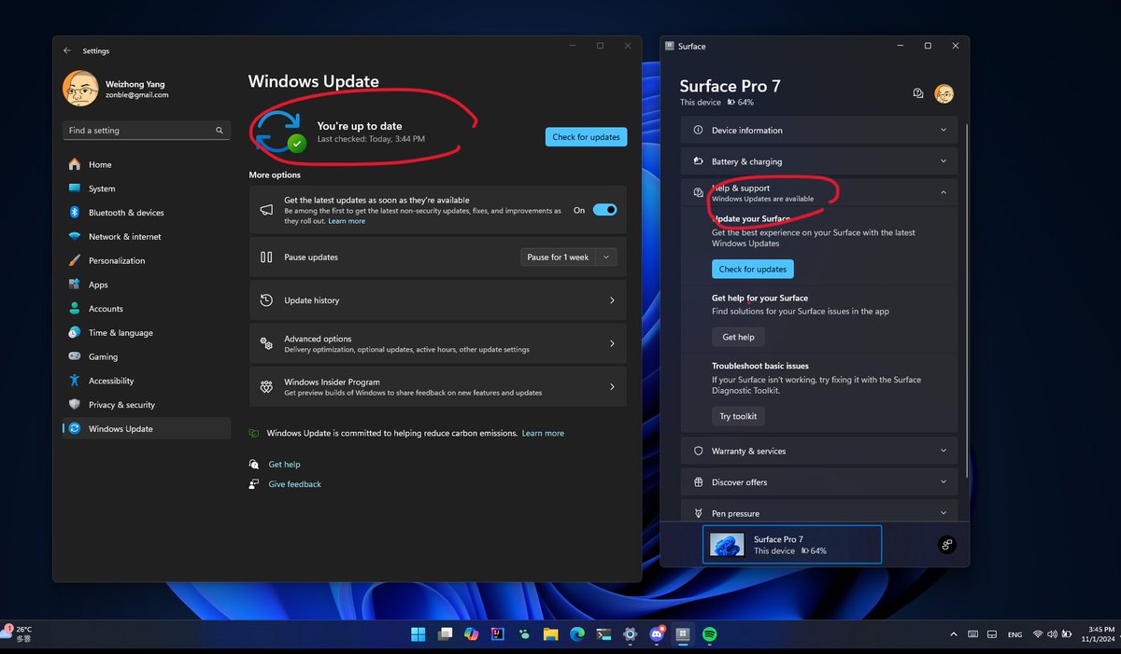
Task: Open the Advanced options page
Action: [437, 343]
